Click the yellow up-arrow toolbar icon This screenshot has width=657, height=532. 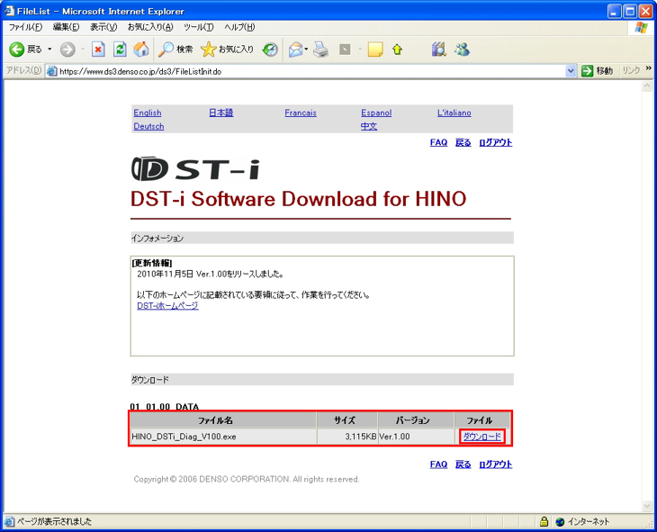click(x=397, y=50)
